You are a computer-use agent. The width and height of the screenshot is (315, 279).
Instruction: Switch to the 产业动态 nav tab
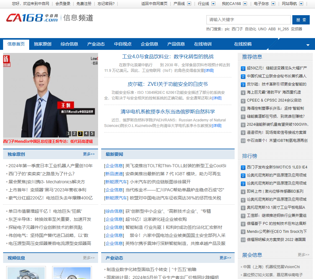pyautogui.click(x=96, y=44)
